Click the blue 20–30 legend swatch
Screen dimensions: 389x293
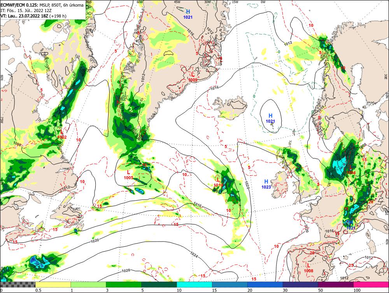(265, 284)
